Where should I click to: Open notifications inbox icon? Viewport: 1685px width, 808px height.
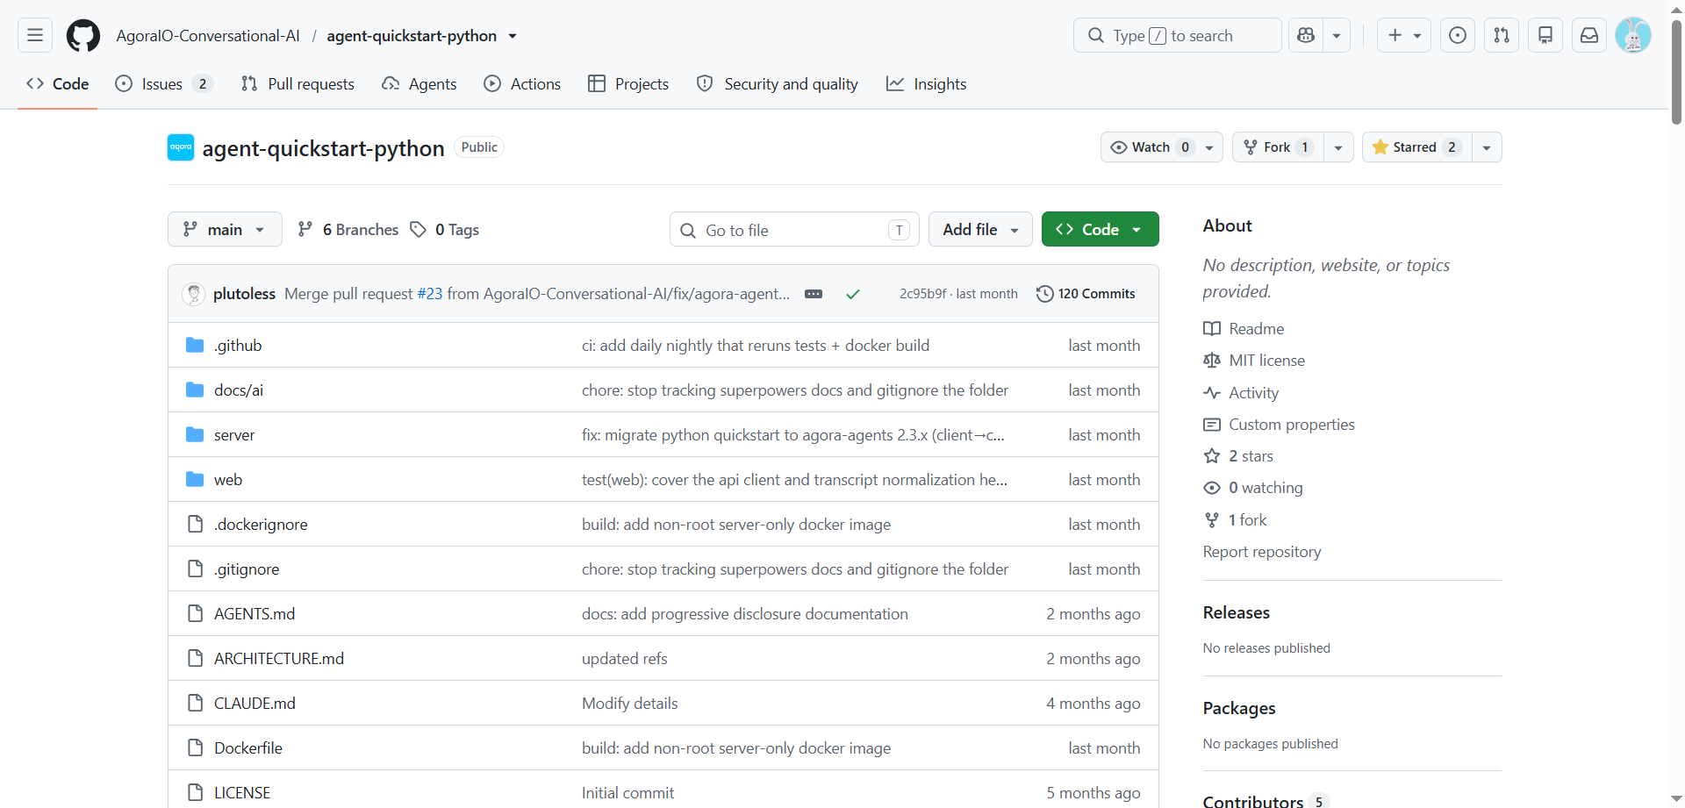point(1589,35)
